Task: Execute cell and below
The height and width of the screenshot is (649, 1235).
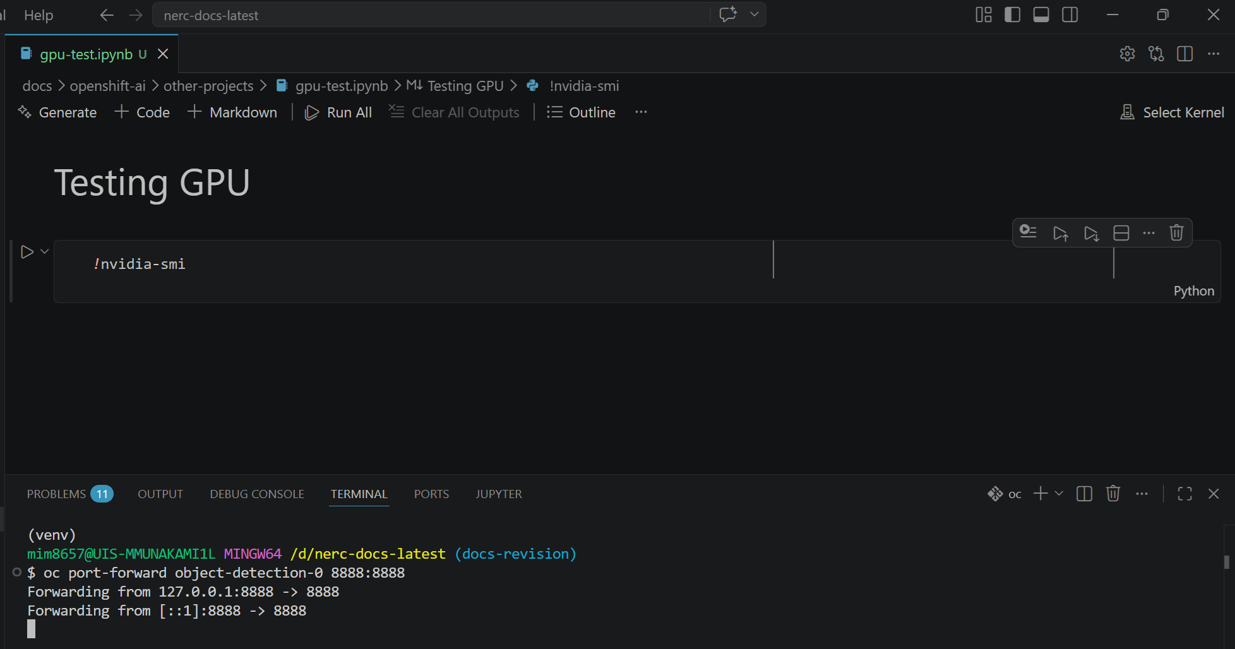Action: click(x=1090, y=233)
